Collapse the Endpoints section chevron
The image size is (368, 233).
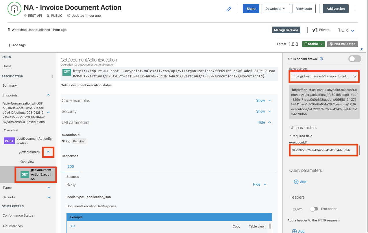[x=48, y=95]
